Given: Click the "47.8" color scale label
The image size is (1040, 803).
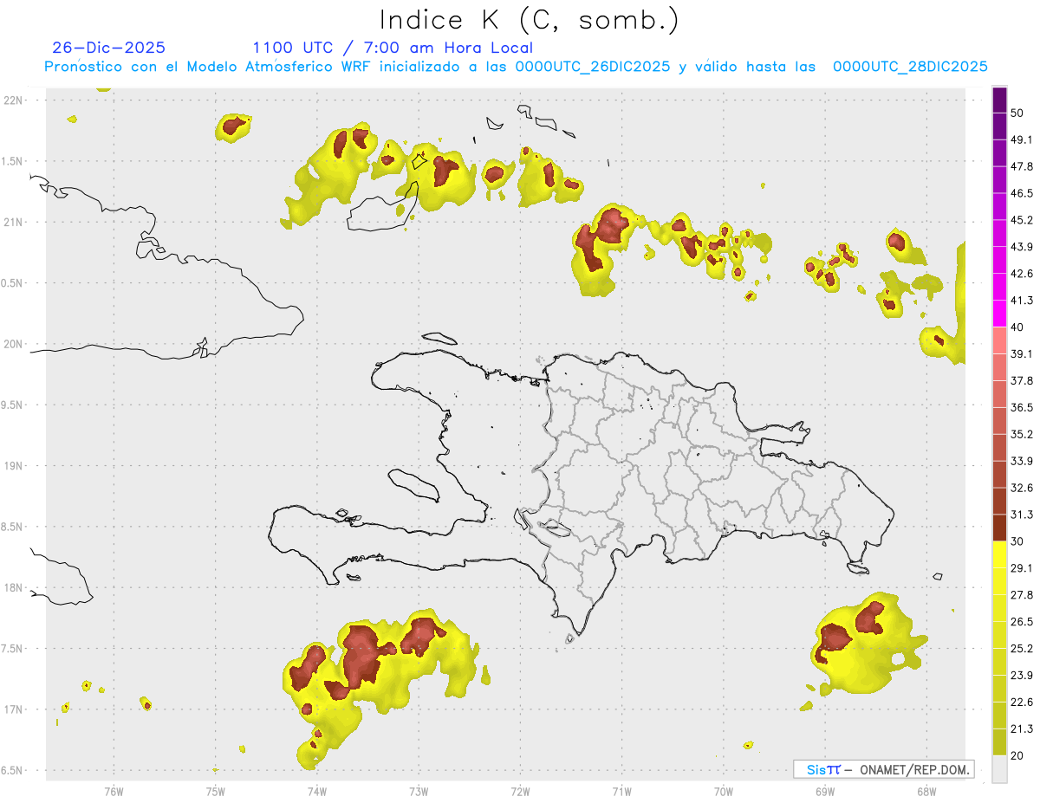Looking at the screenshot, I should pyautogui.click(x=1022, y=166).
